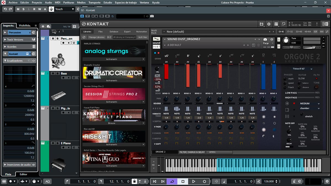Screen dimensions: 331x186
Task: Mute the Orgone instrument with M button
Action: click(279, 46)
